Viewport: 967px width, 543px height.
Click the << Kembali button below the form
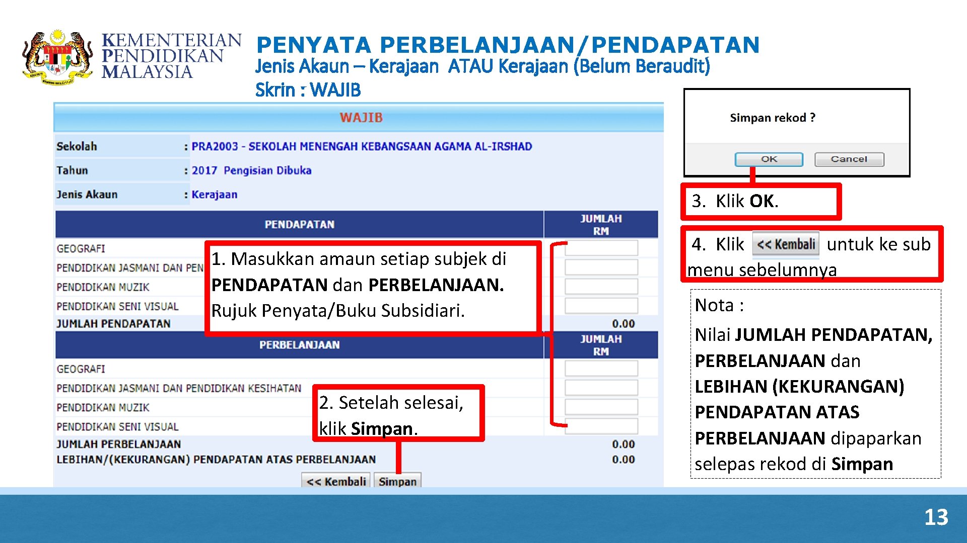click(x=336, y=481)
